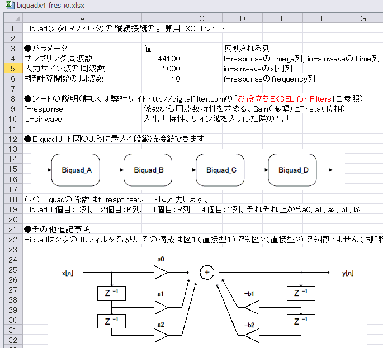
Task: Click the row 12 Biquad cascade heading
Action: tap(114, 139)
